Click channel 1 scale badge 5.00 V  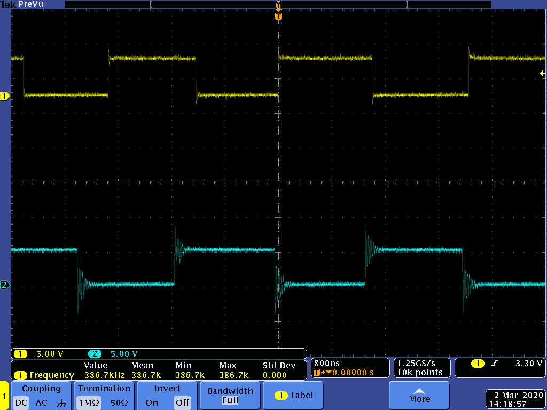pyautogui.click(x=38, y=354)
